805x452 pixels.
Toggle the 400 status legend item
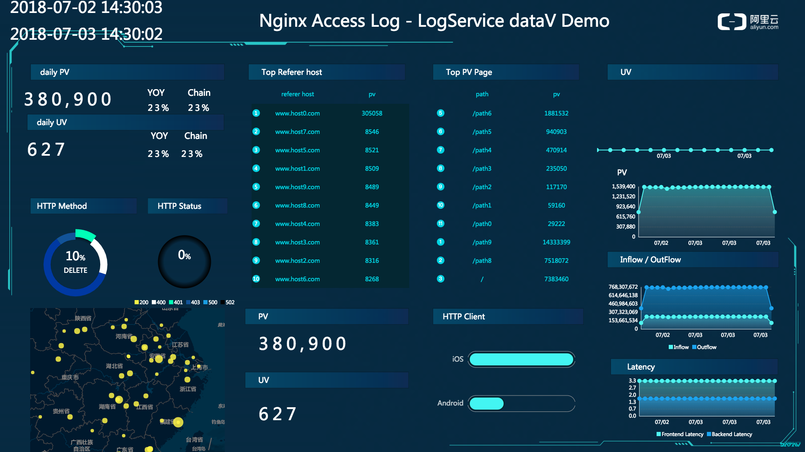coord(158,302)
